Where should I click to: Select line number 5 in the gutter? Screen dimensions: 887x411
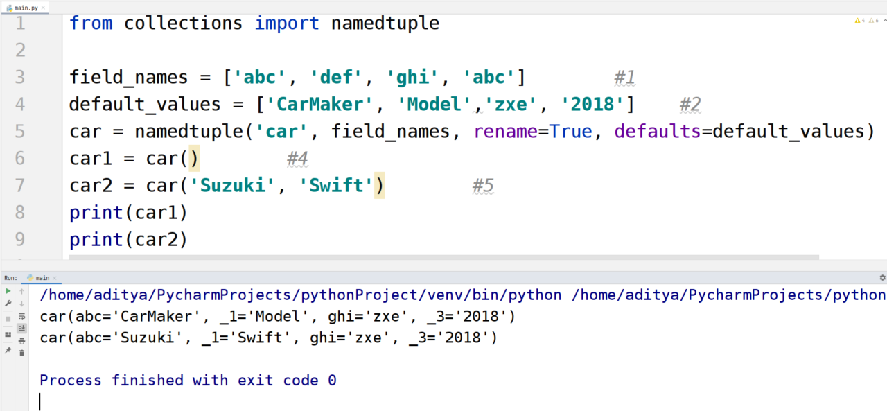coord(19,131)
